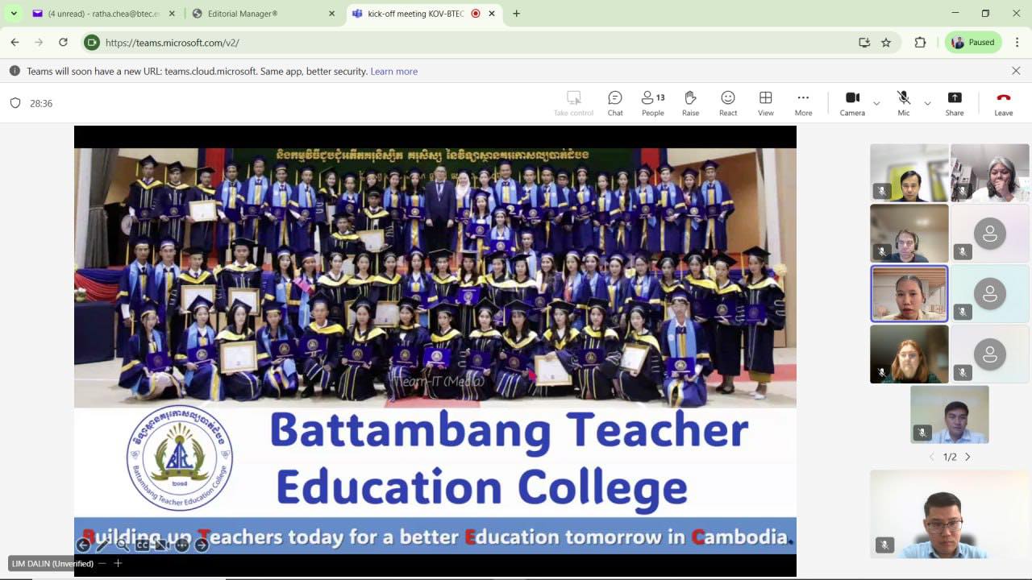Toggle your camera on
This screenshot has width=1032, height=580.
pos(852,102)
